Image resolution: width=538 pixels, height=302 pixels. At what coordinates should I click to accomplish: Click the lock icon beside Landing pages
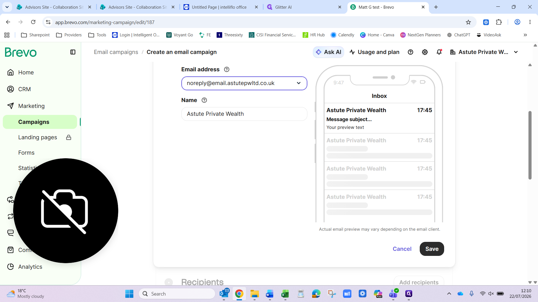pos(69,137)
